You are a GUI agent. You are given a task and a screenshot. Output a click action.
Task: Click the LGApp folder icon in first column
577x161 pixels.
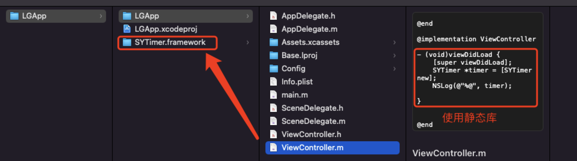tap(14, 16)
